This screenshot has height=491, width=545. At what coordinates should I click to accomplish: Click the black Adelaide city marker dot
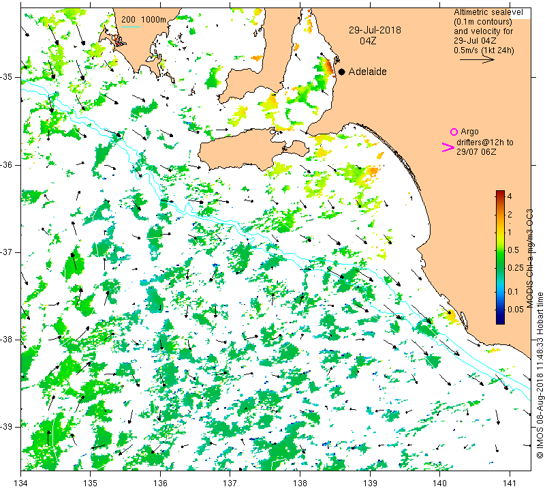(342, 72)
